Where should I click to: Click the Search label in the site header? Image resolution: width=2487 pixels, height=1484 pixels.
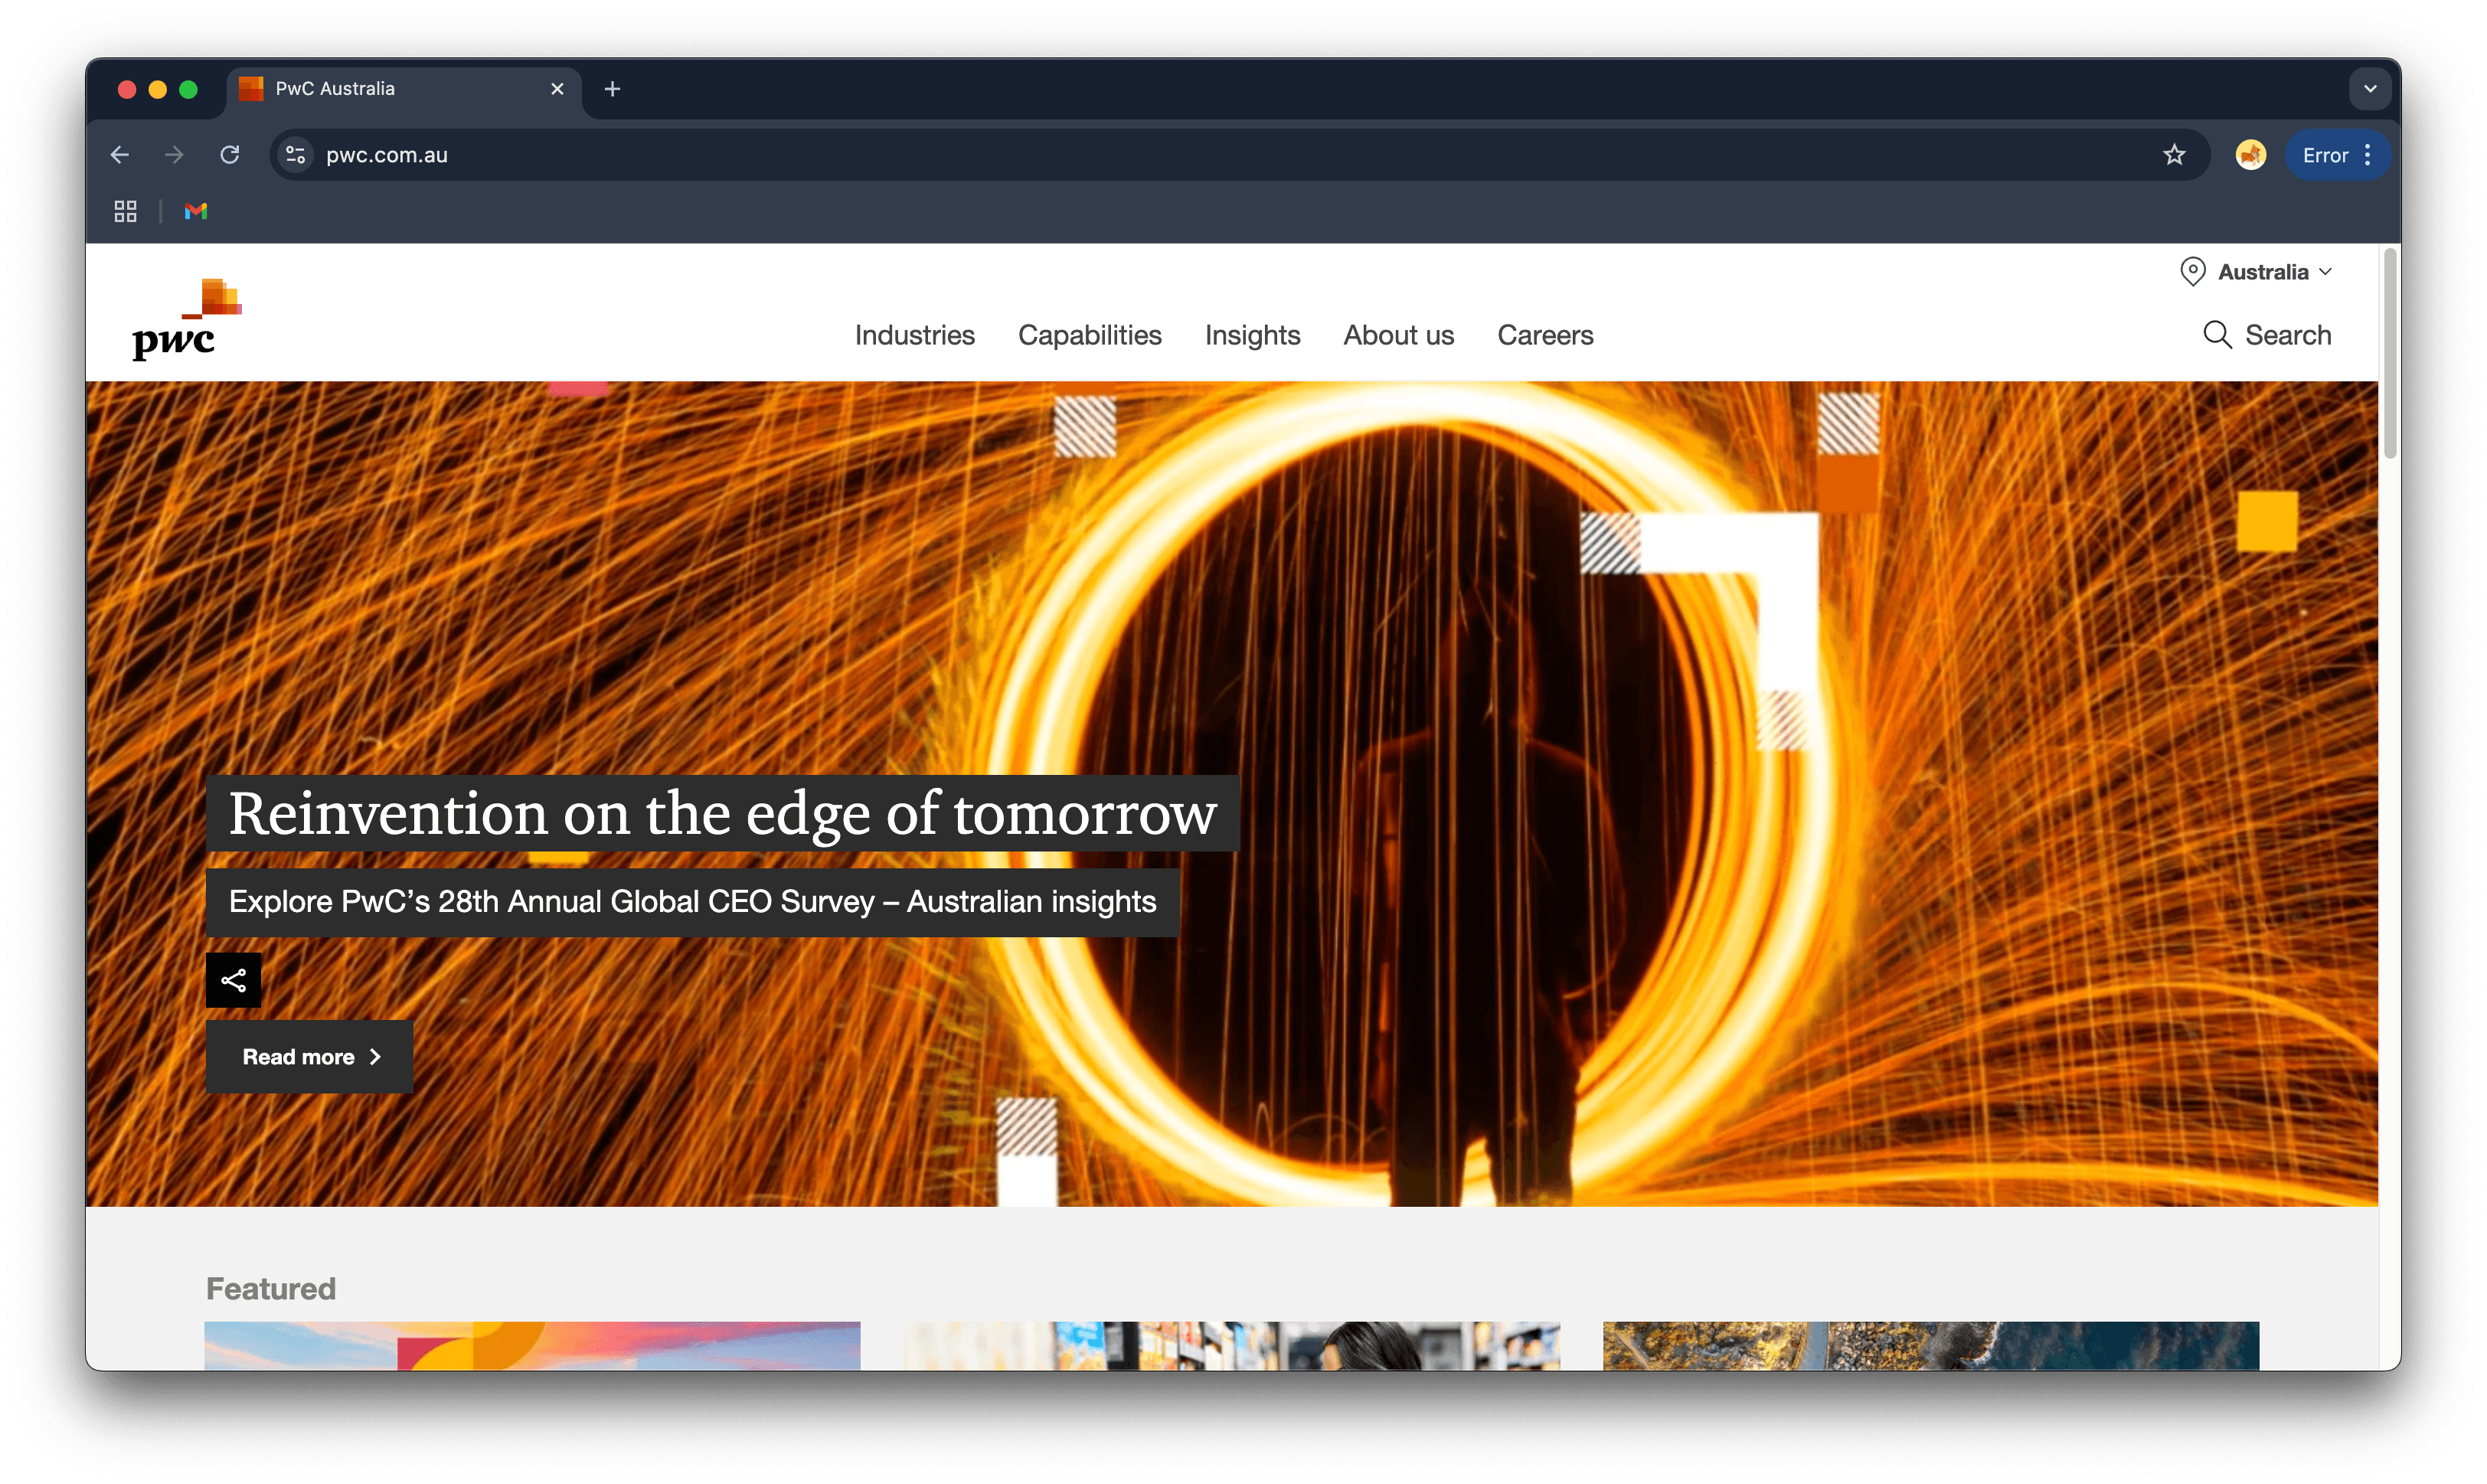coord(2288,335)
